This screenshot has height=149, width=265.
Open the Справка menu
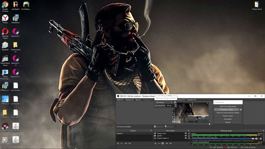tap(191, 100)
